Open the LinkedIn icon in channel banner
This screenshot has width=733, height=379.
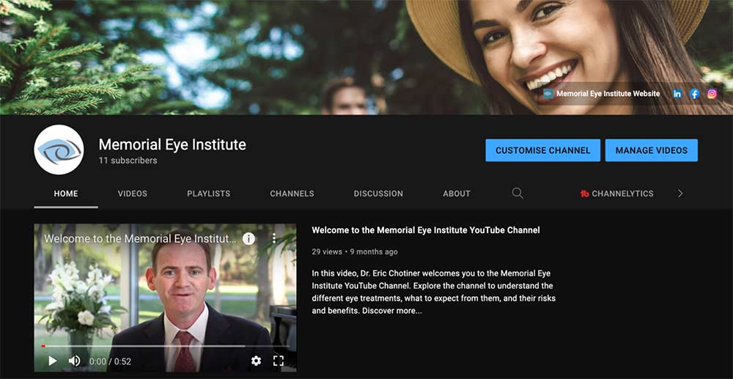click(x=677, y=94)
